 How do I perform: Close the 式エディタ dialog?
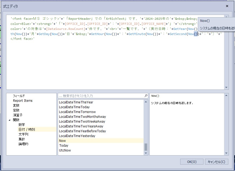[x=227, y=6]
